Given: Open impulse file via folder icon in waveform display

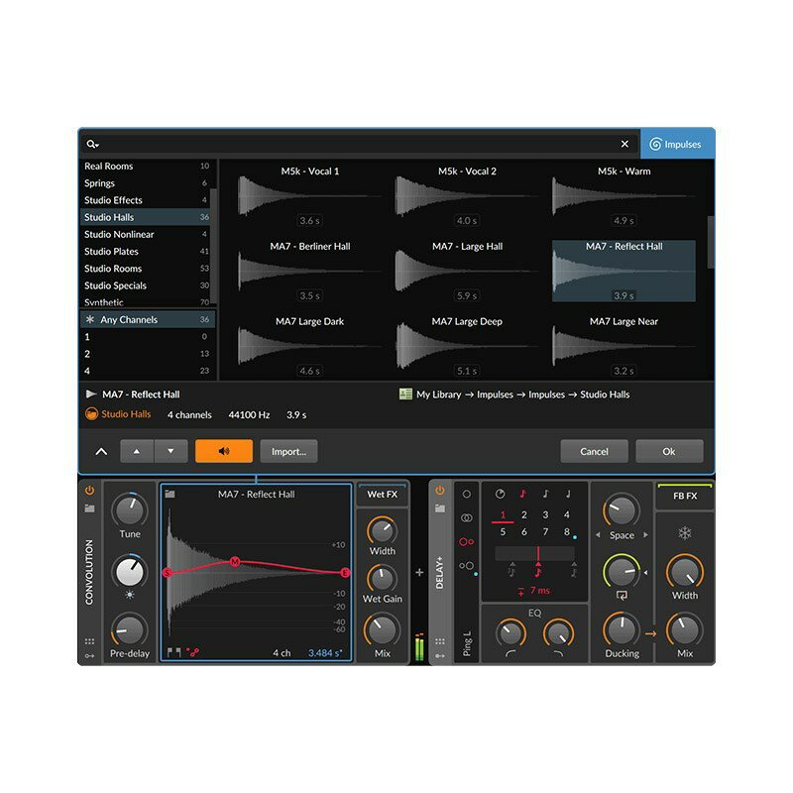Looking at the screenshot, I should point(170,493).
